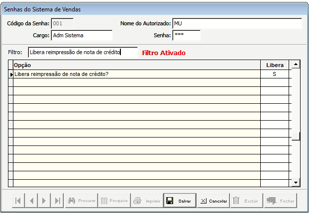Click the Excluir trash button

[x=247, y=201]
